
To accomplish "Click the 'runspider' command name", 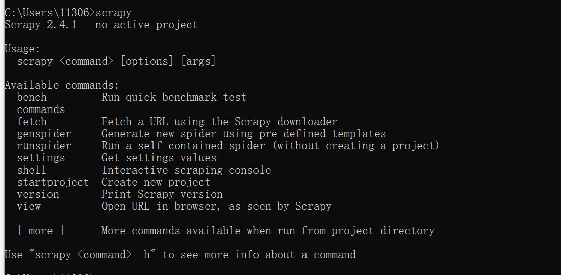I will click(44, 146).
